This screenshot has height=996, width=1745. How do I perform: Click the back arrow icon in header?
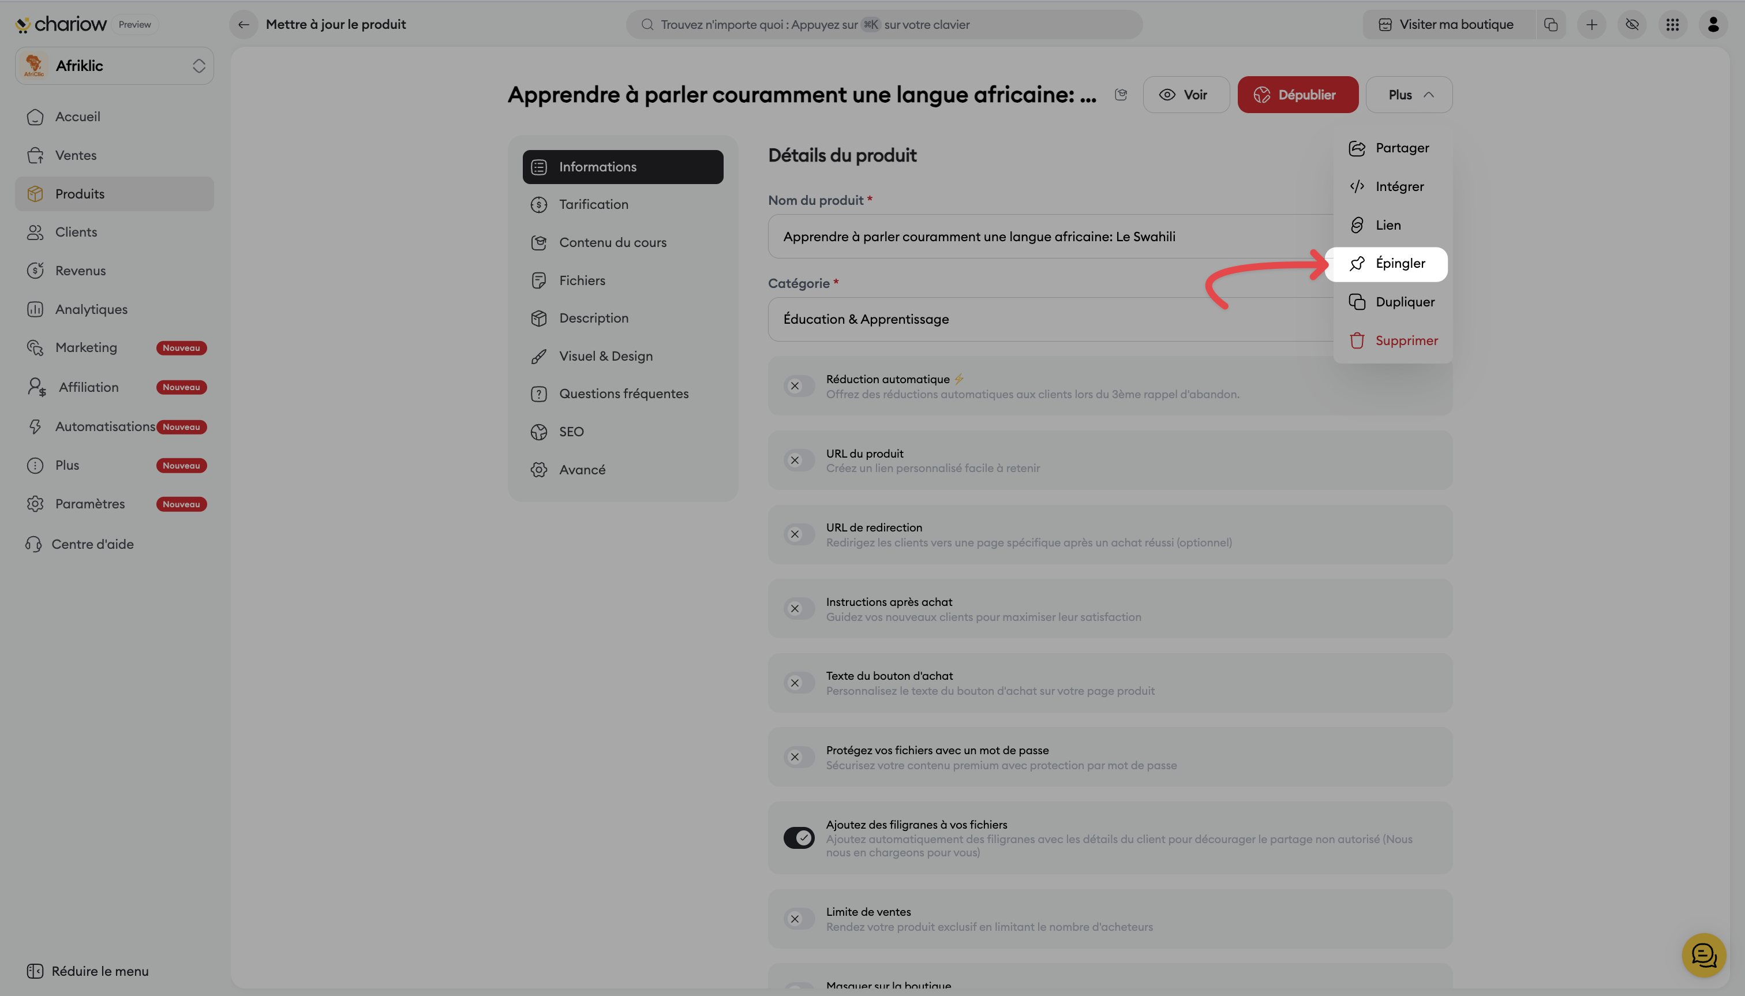(x=244, y=25)
